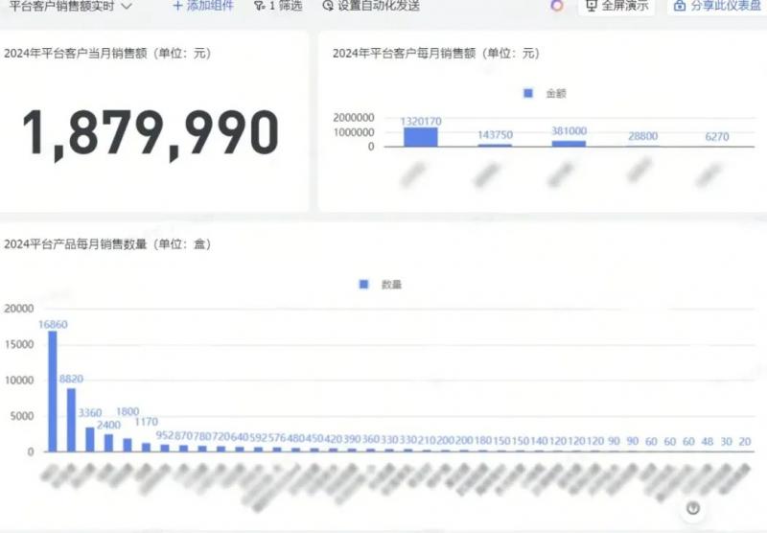Click the clock icon for 设置自动化发送
The image size is (767, 533).
tap(328, 6)
